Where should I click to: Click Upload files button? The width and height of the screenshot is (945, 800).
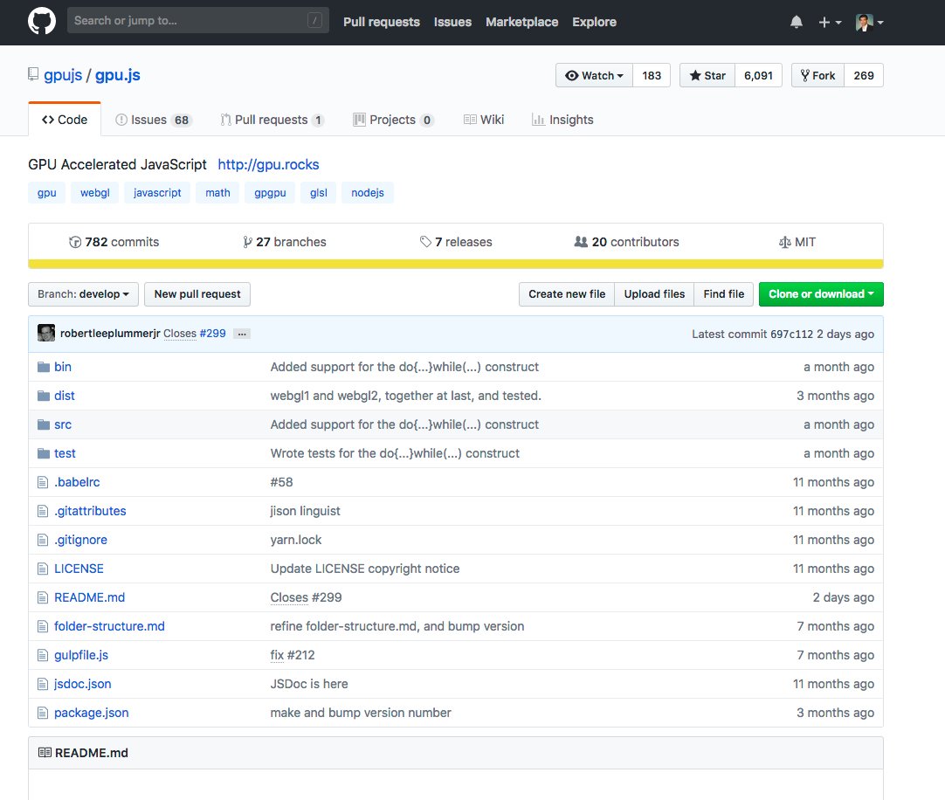654,294
